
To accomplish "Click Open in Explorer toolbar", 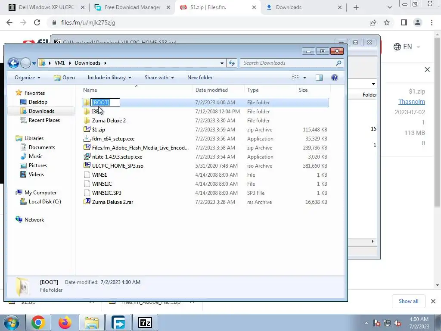I will pyautogui.click(x=65, y=78).
